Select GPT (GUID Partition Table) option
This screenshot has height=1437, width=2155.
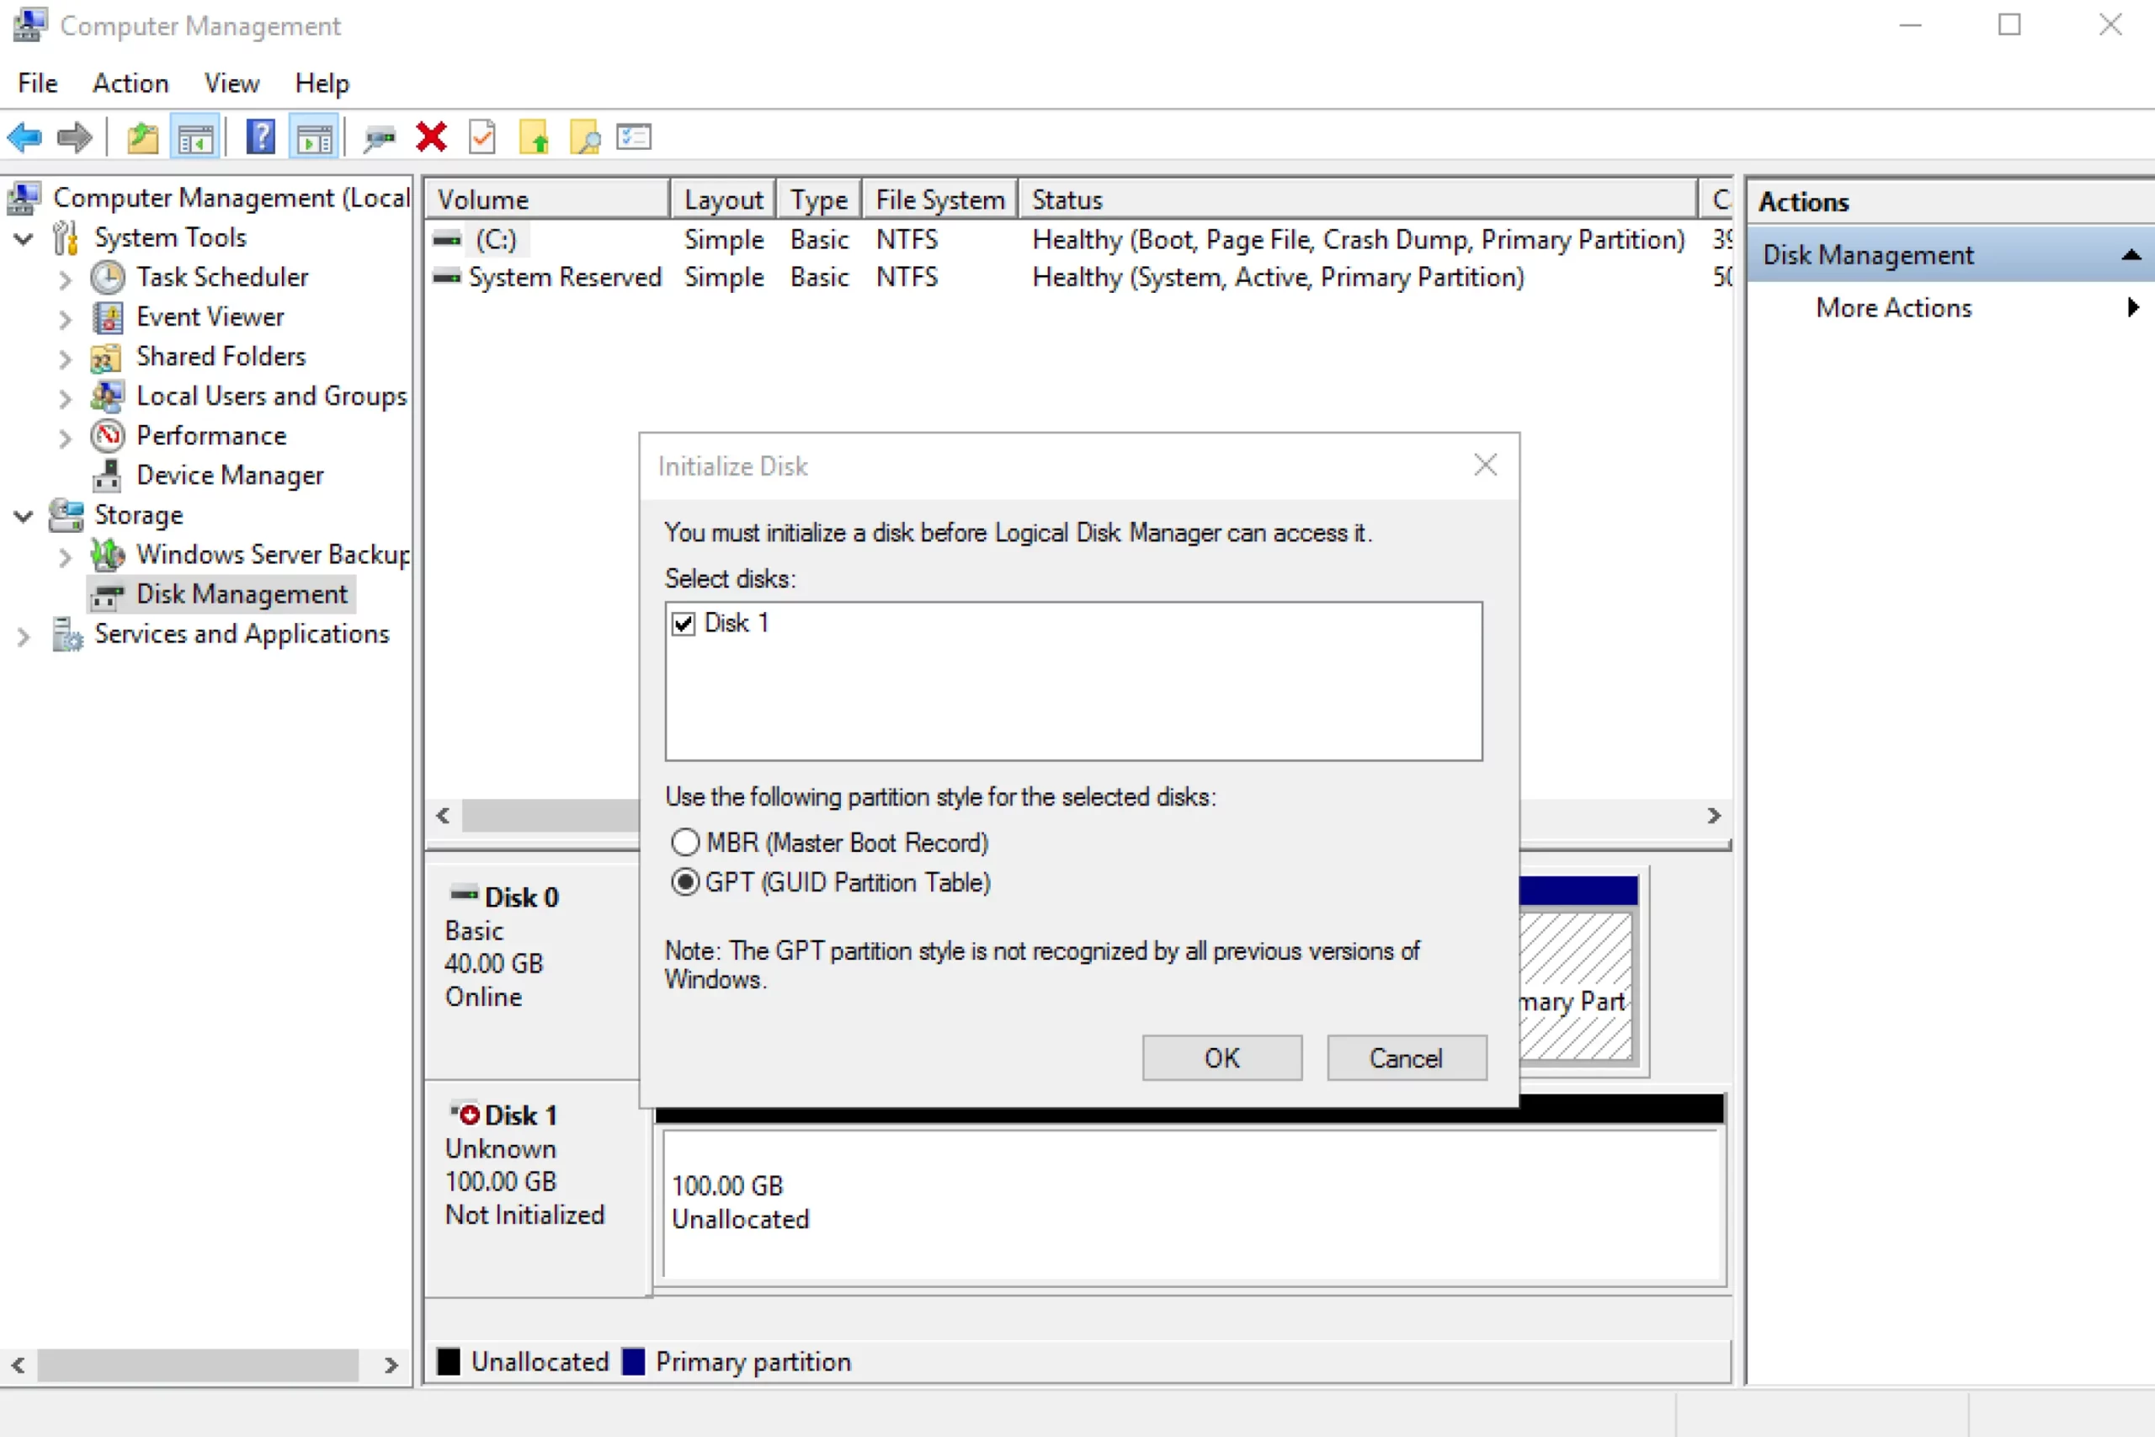685,882
